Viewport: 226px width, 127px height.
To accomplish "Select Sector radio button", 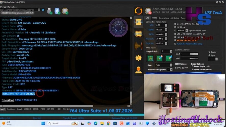I will click(209, 52).
